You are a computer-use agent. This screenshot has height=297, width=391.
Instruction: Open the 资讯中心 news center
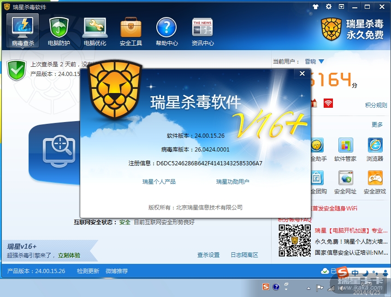pyautogui.click(x=202, y=31)
